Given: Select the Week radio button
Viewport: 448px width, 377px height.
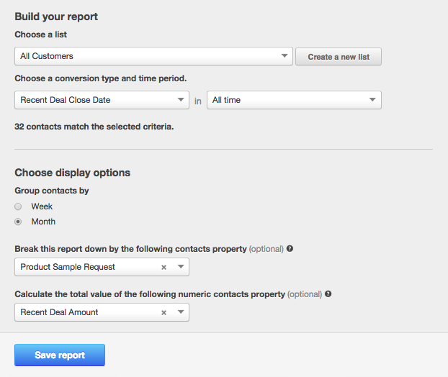Looking at the screenshot, I should [x=18, y=206].
